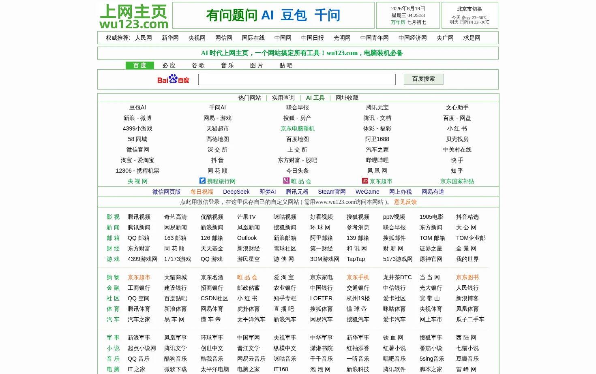Image resolution: width=596 pixels, height=374 pixels.
Task: Click the Ctrip icon before 携程旅行网
Action: [202, 181]
